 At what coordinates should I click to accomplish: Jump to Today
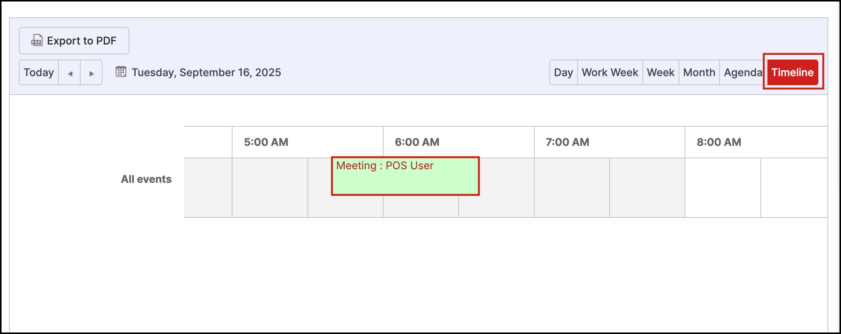click(39, 72)
